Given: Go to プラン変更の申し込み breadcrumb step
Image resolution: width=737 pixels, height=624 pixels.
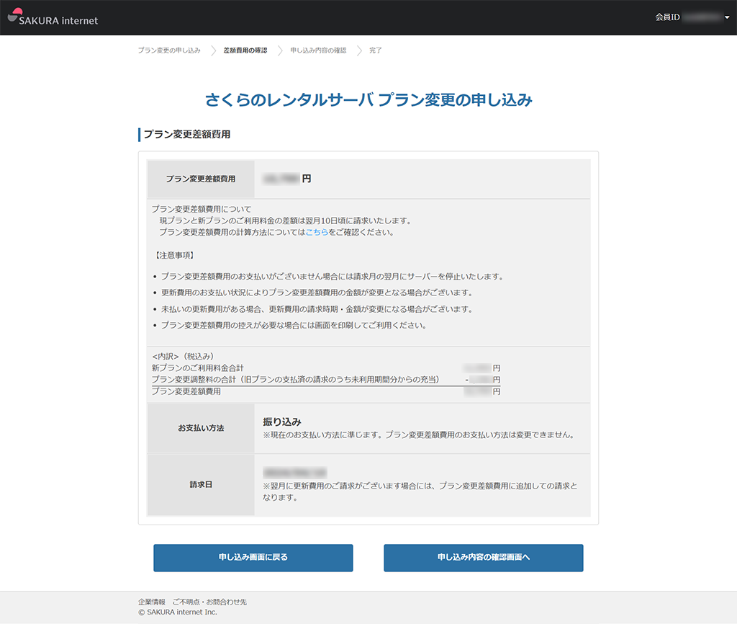Looking at the screenshot, I should [x=169, y=50].
